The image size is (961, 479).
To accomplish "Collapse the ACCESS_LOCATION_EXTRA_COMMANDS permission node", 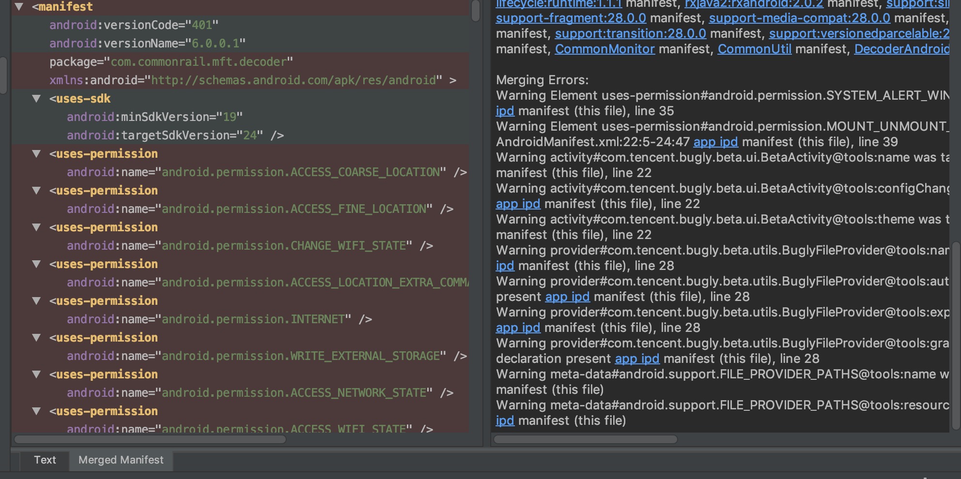I will tap(37, 264).
